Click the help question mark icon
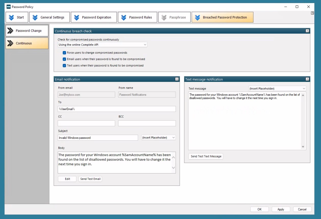Viewport: 321px width, 219px height. point(312,13)
